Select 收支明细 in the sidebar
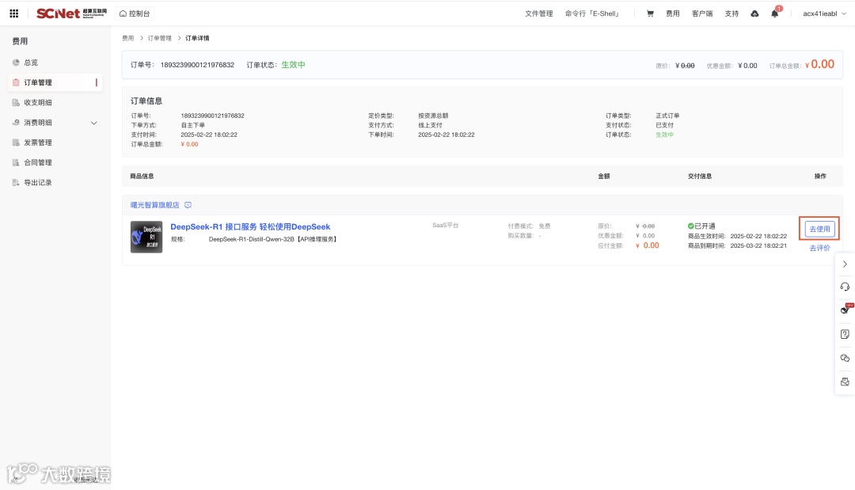The image size is (855, 490). point(38,102)
